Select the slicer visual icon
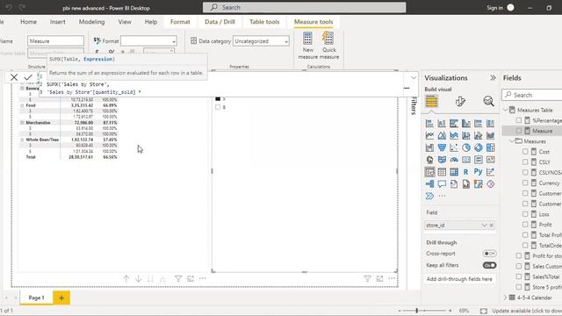 tap(429, 172)
